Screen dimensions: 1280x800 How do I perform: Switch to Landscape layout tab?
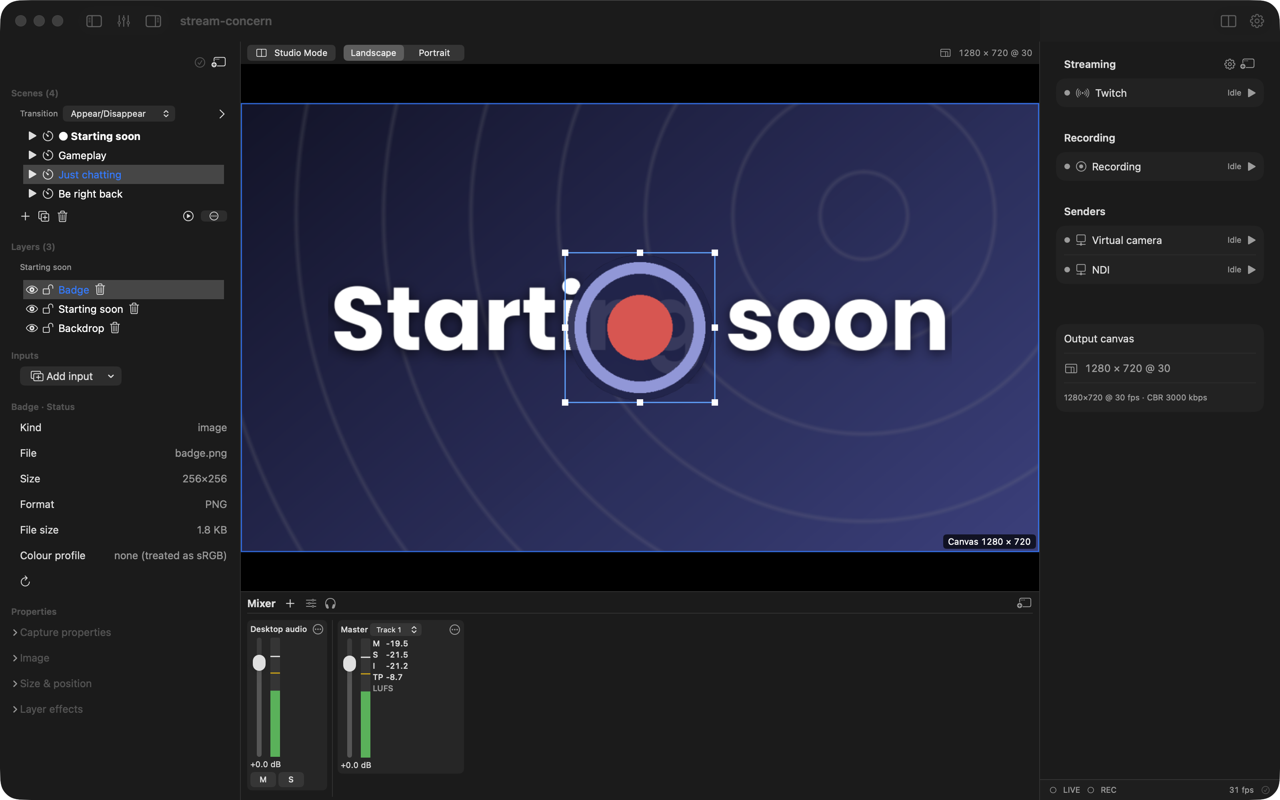374,53
